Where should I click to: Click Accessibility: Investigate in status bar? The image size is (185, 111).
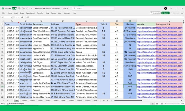pyautogui.click(x=15, y=104)
